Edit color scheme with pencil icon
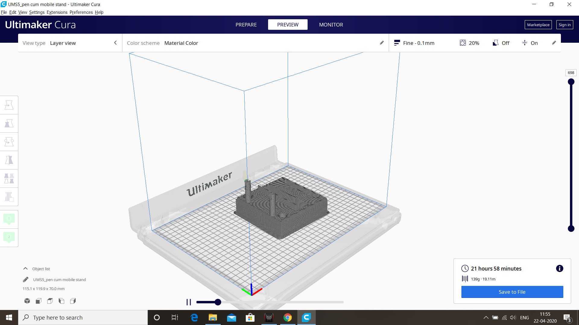The image size is (579, 325). pyautogui.click(x=382, y=43)
